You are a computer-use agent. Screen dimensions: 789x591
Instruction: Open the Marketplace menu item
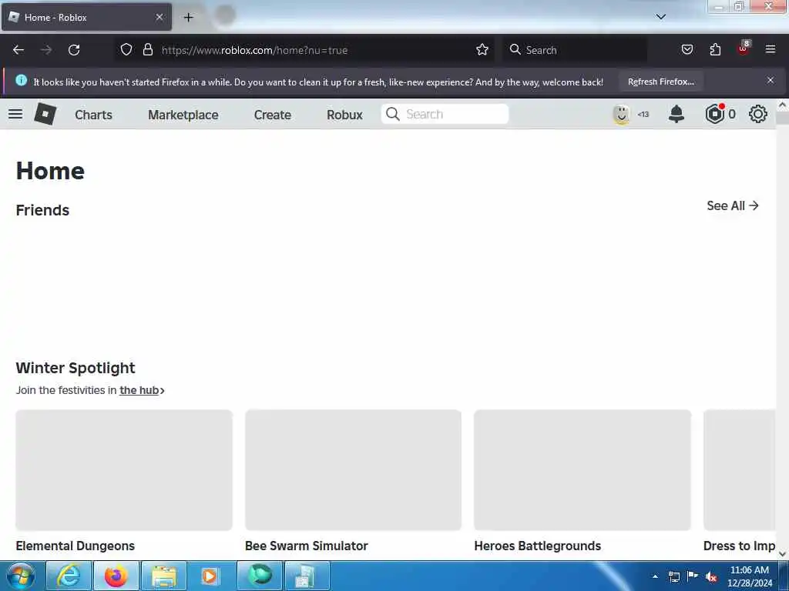click(x=183, y=115)
